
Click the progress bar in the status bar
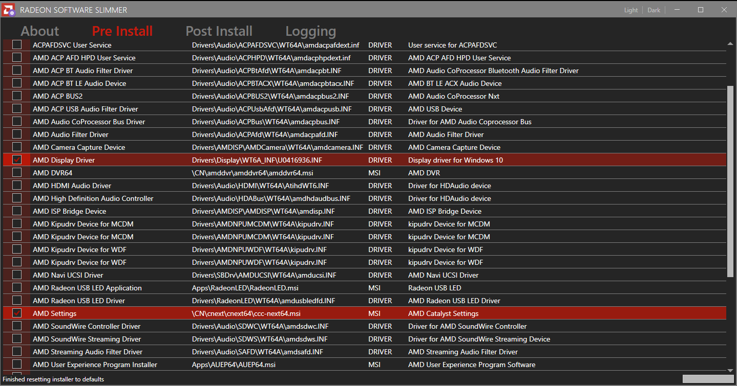tap(708, 379)
